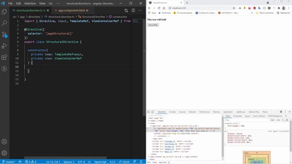
Task: Open the Git graph activity bar icon
Action: tap(4, 69)
